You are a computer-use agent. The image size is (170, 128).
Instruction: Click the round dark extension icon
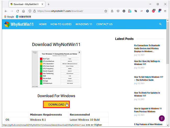(x=124, y=11)
